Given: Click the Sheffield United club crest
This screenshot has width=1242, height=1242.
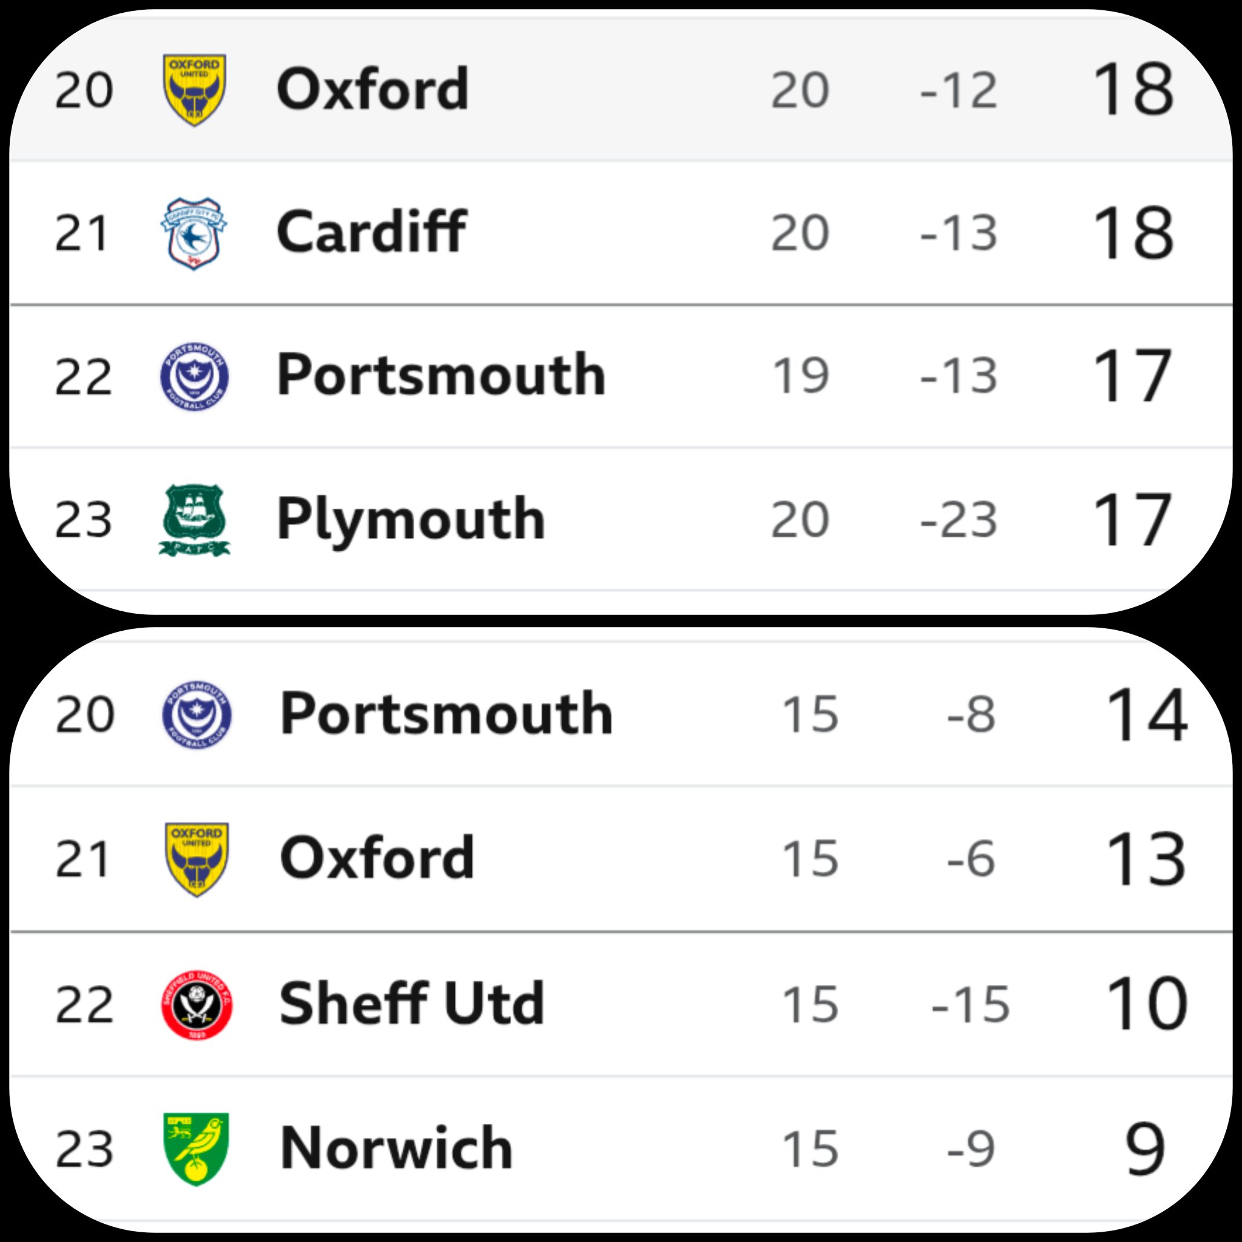Looking at the screenshot, I should pos(196,1004).
